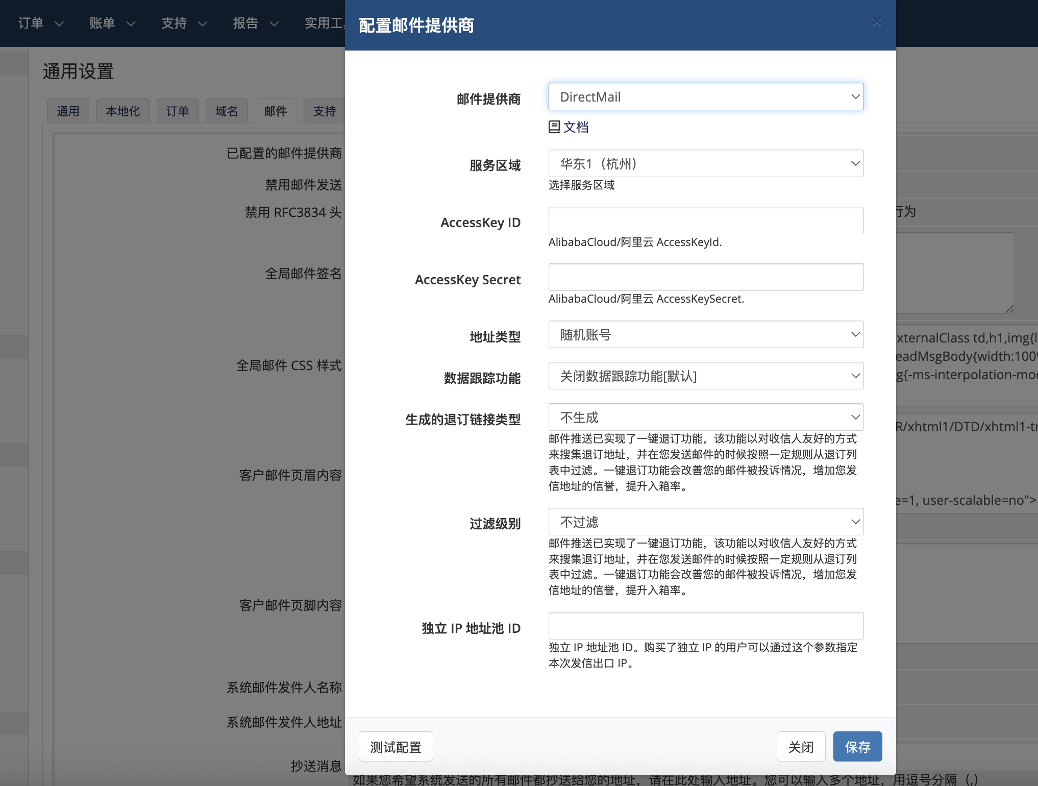Viewport: 1038px width, 786px height.
Task: Close the mail provider dialog via X icon
Action: pos(876,21)
